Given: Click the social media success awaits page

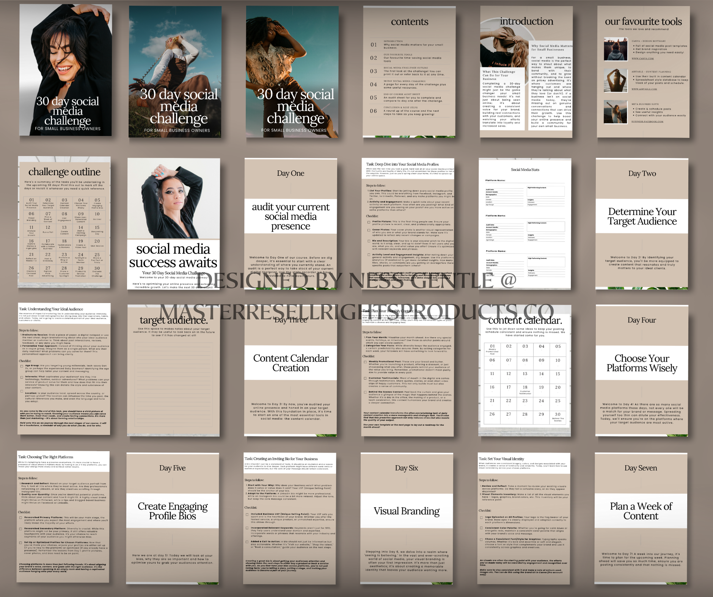Looking at the screenshot, I should coord(173,223).
